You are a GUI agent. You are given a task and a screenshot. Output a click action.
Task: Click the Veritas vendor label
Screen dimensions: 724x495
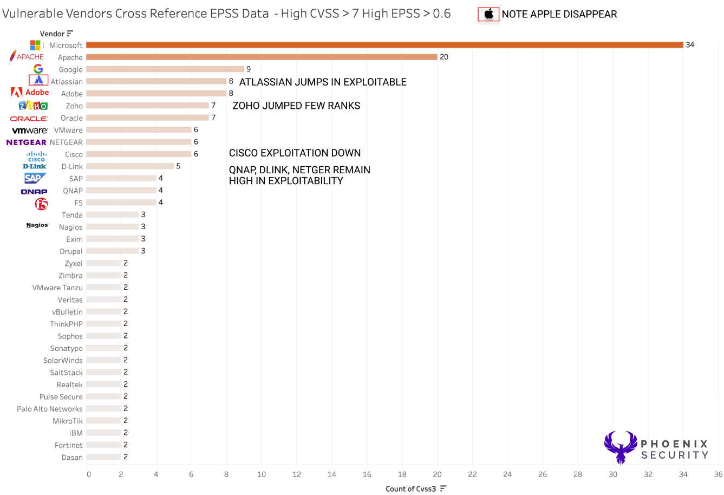pyautogui.click(x=70, y=300)
